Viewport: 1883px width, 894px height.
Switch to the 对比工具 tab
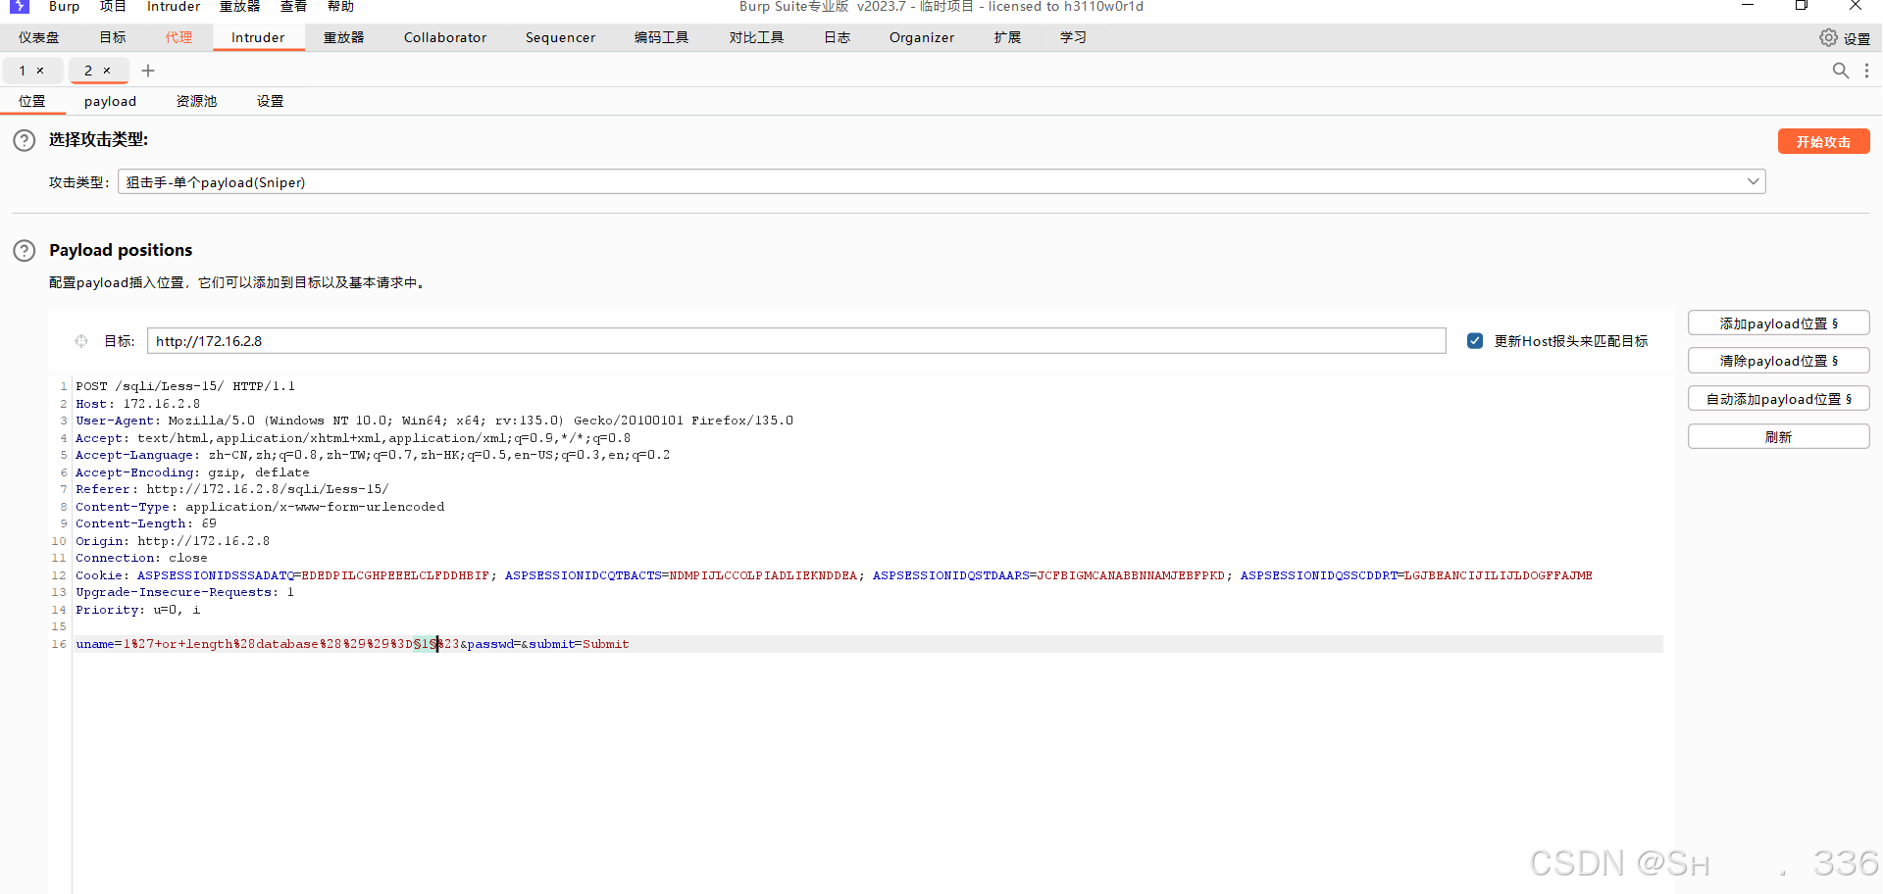click(x=756, y=37)
